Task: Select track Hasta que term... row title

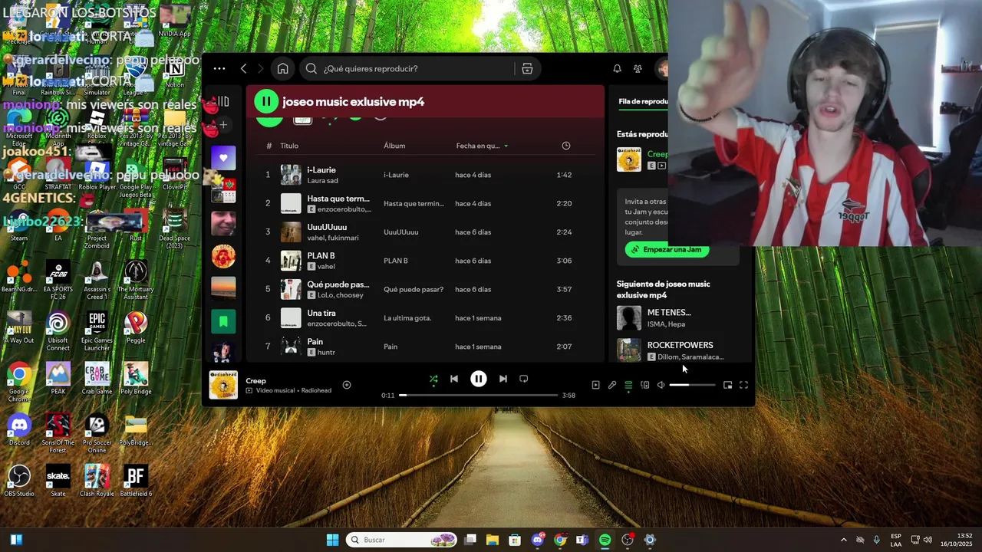Action: (x=338, y=199)
